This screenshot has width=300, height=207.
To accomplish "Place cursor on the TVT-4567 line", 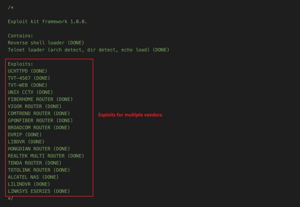I will [29, 78].
